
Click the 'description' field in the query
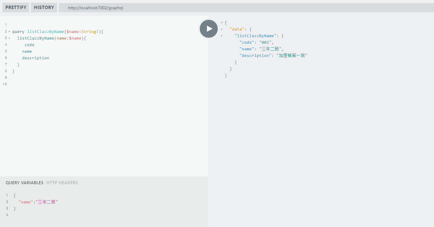pyautogui.click(x=36, y=58)
